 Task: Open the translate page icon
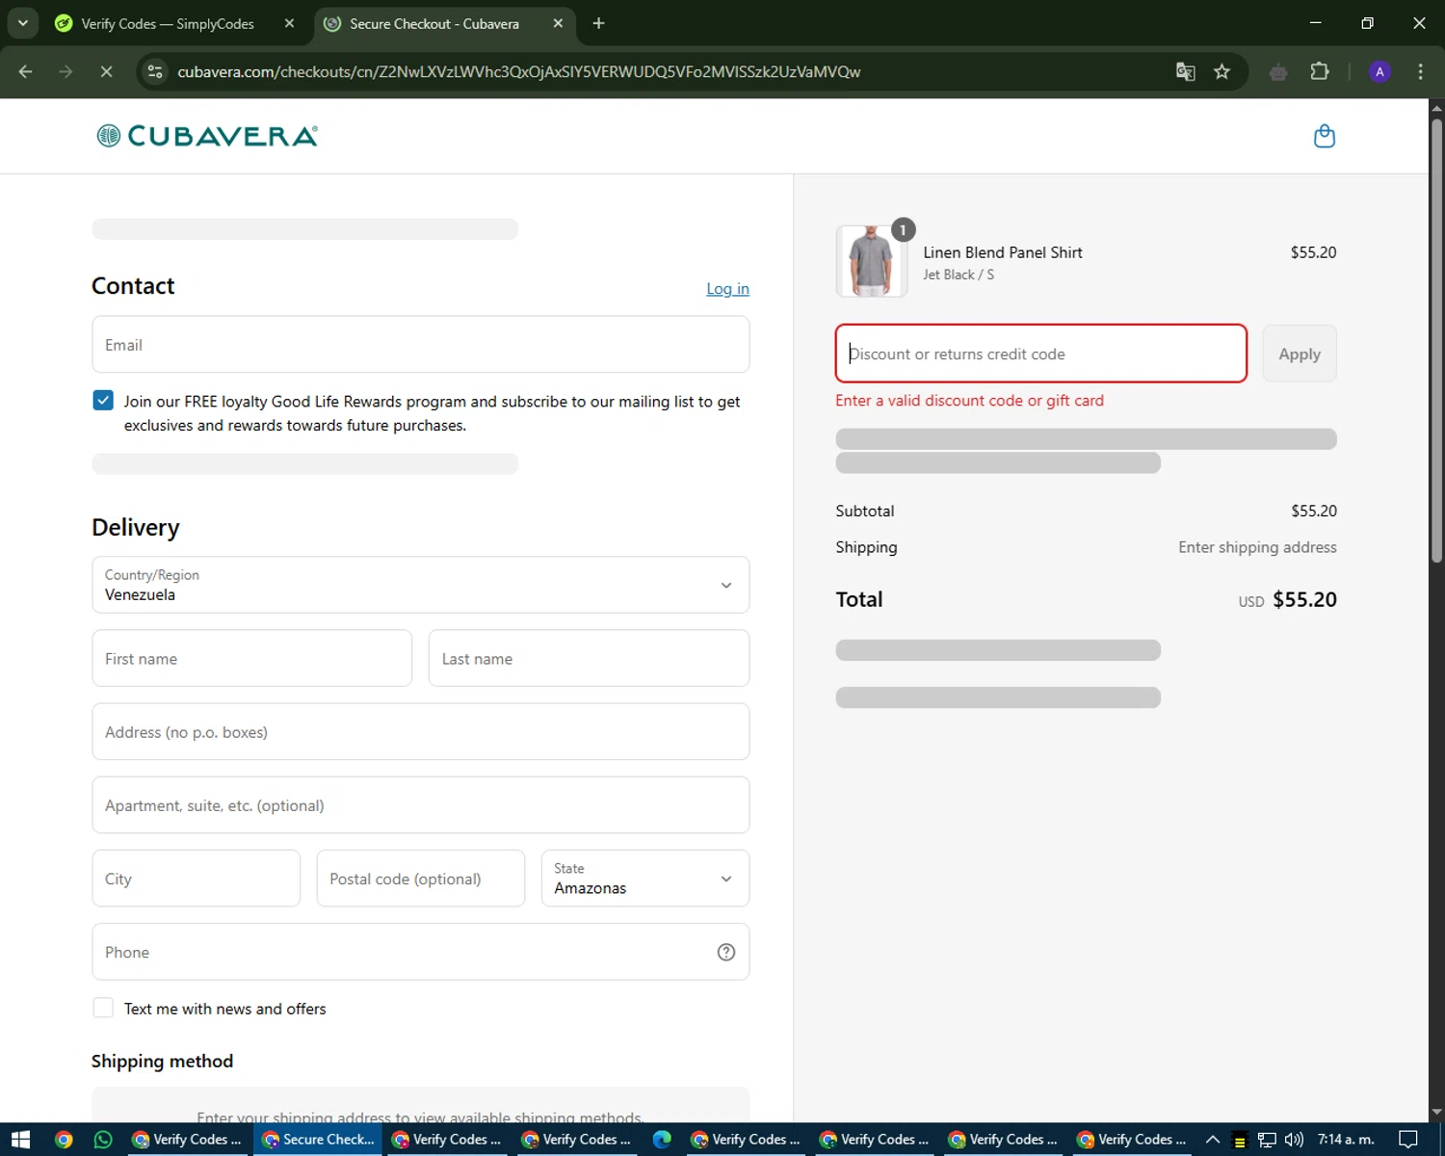tap(1186, 71)
